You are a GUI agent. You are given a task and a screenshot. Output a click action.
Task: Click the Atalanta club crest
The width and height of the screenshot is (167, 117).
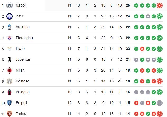(x=10, y=27)
